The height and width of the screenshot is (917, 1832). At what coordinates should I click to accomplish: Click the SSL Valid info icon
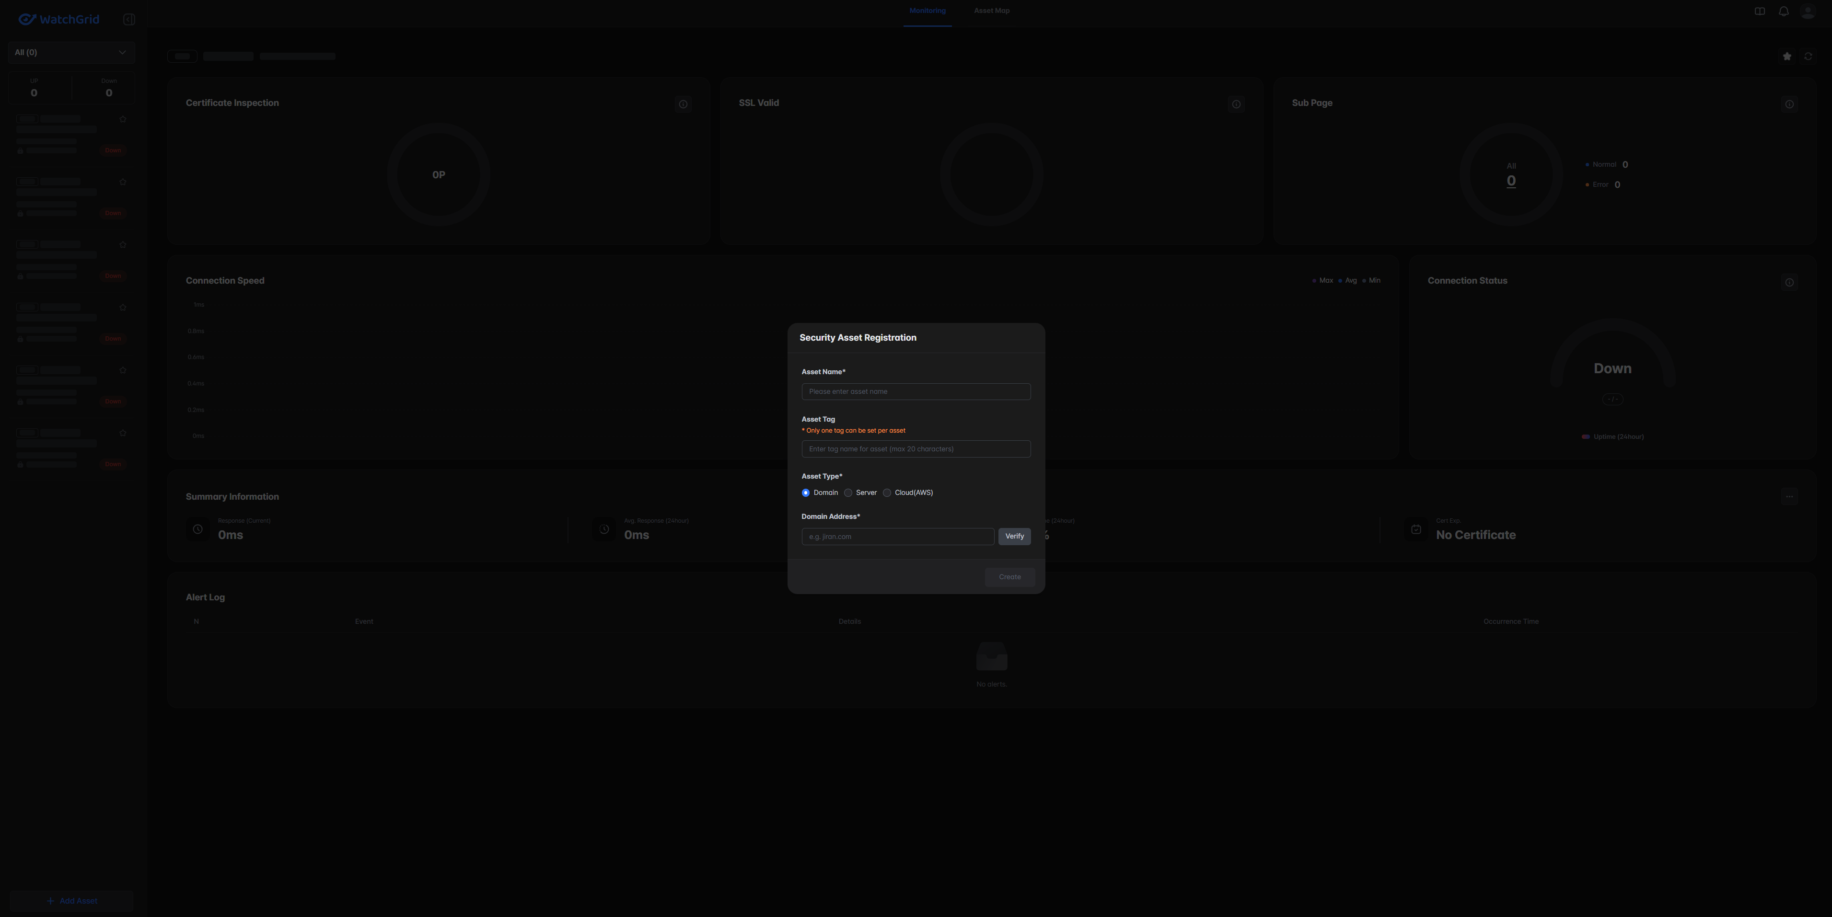click(1236, 104)
